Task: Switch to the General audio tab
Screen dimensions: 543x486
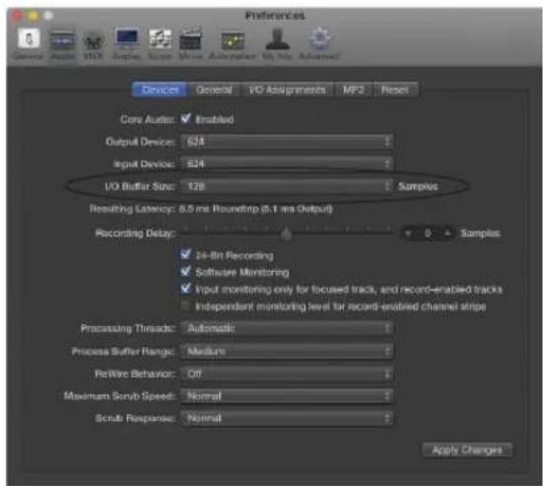Action: pos(215,90)
